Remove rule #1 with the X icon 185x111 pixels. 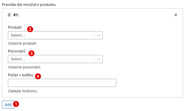(x=176, y=15)
